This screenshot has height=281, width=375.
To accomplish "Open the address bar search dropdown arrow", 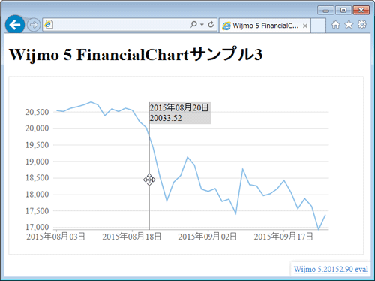I will click(202, 25).
